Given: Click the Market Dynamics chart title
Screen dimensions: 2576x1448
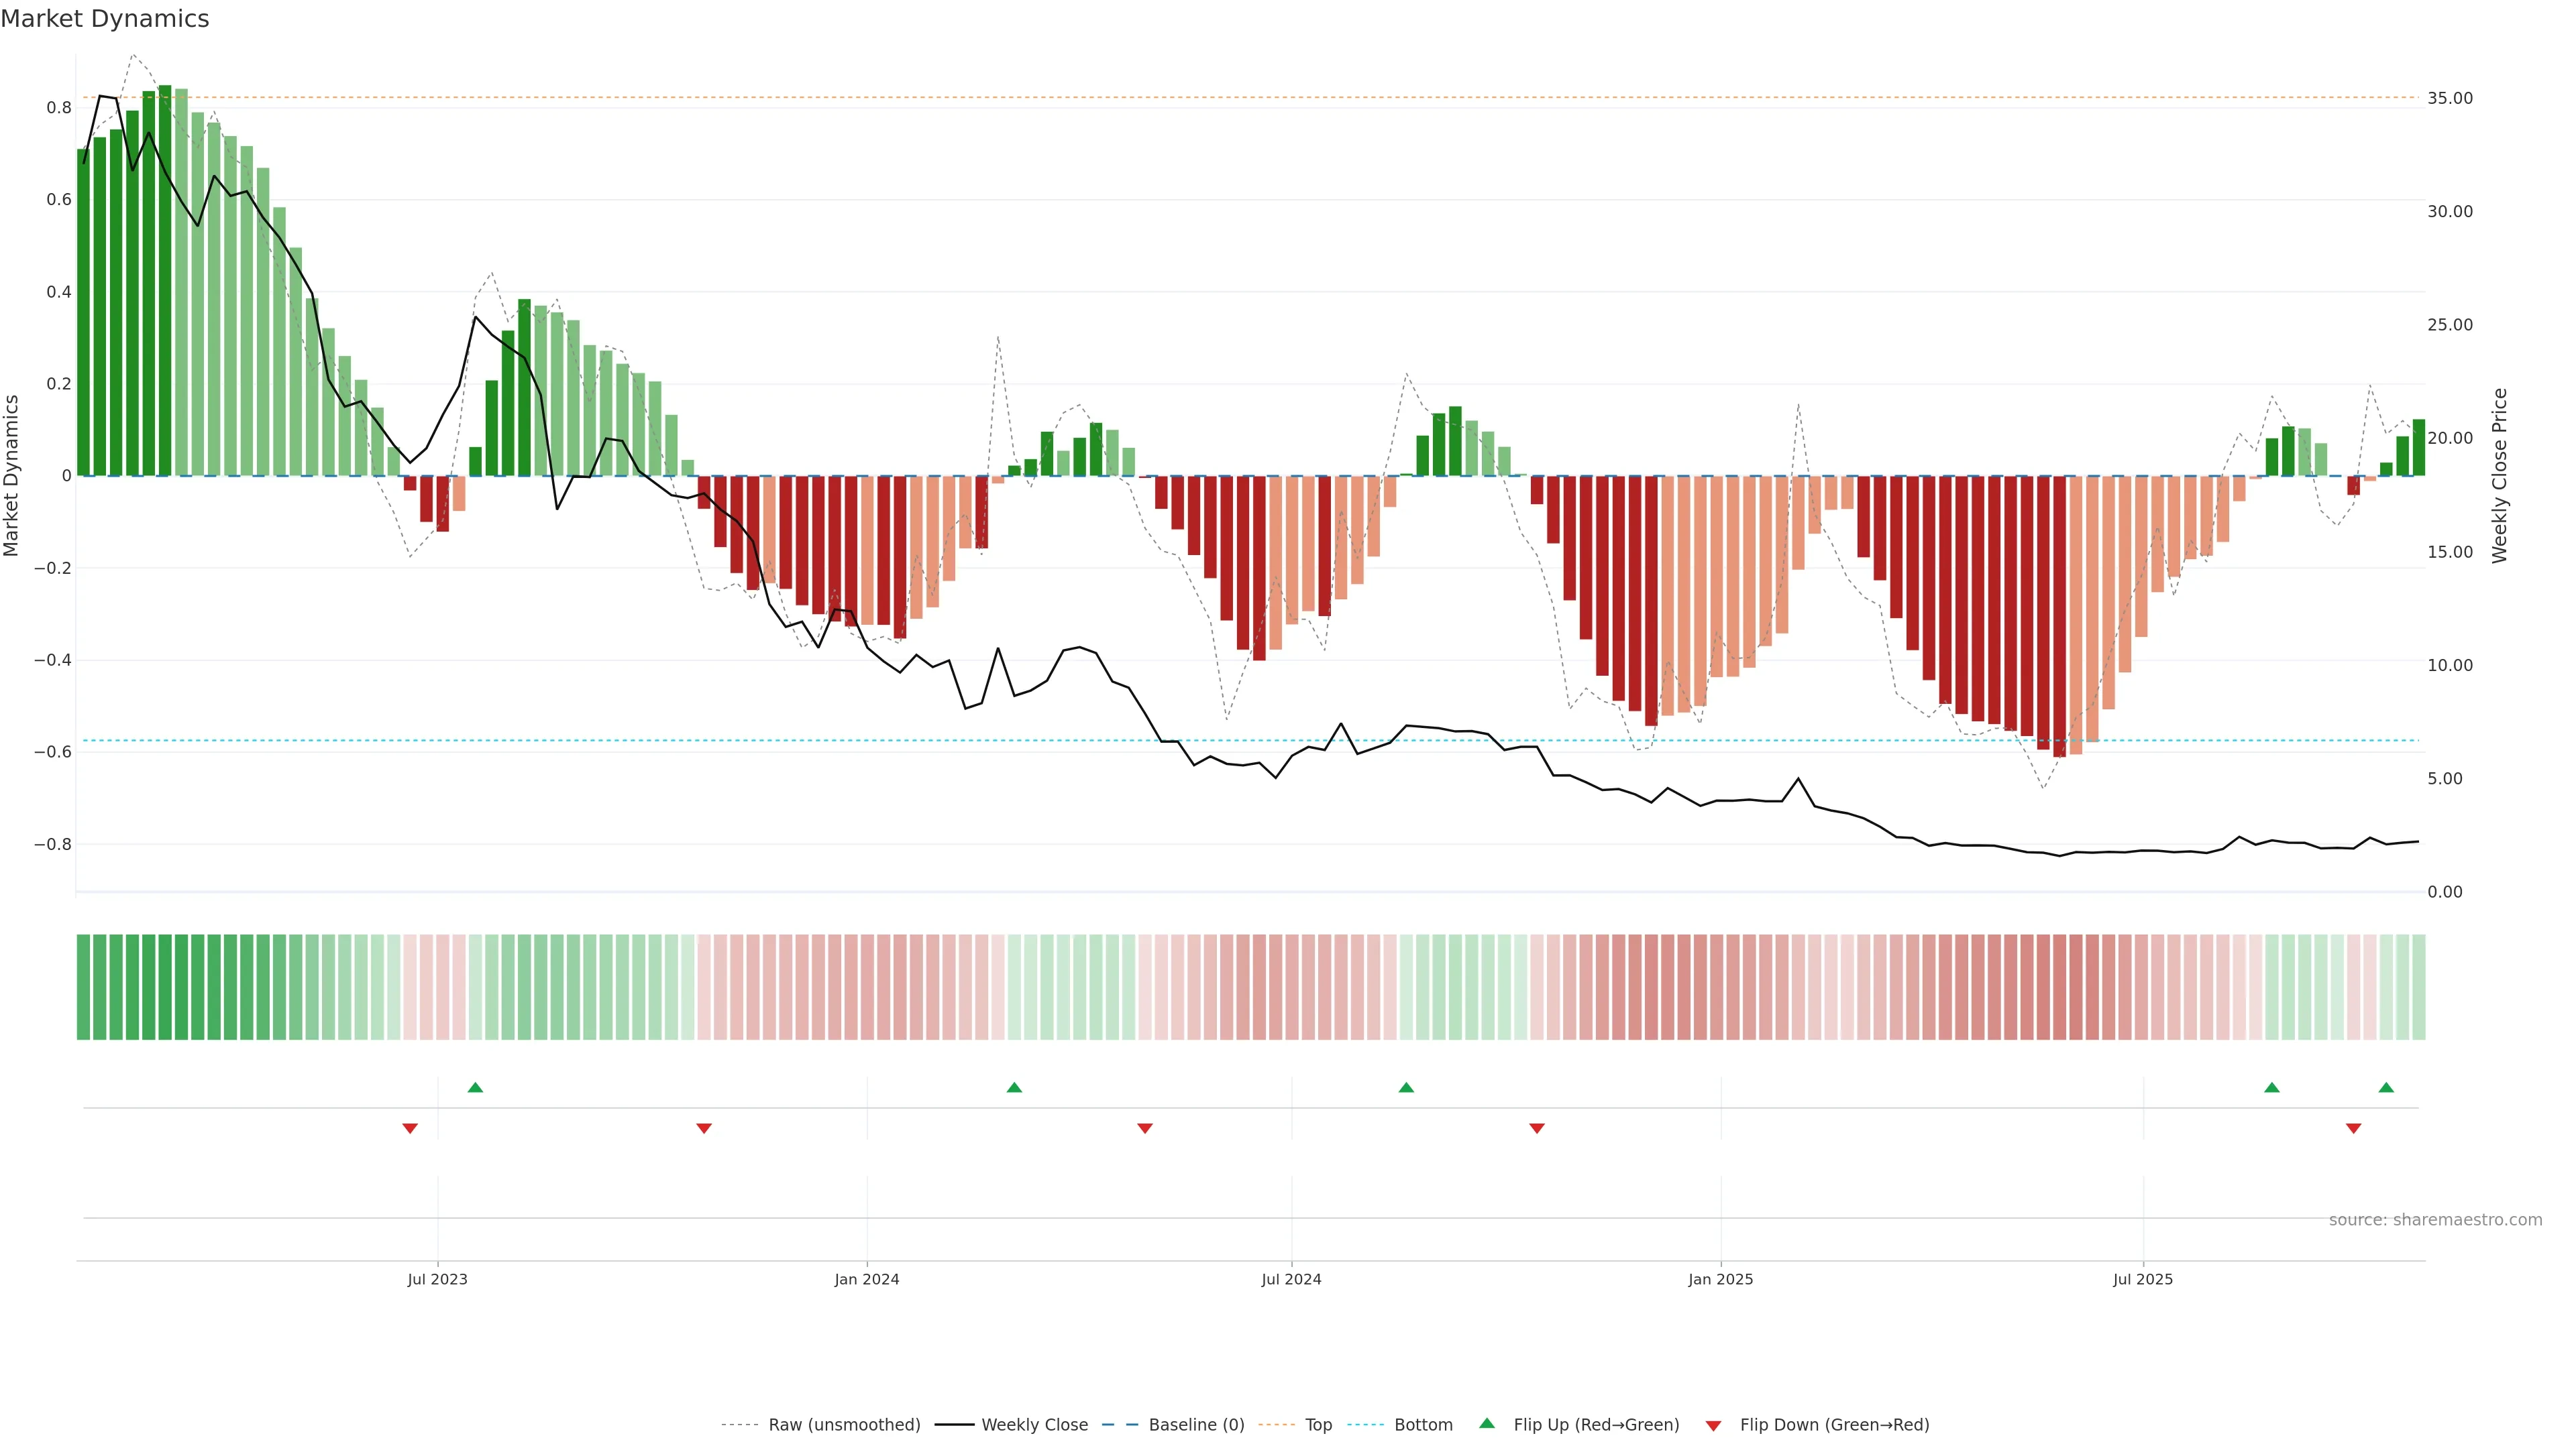Looking at the screenshot, I should coord(105,19).
